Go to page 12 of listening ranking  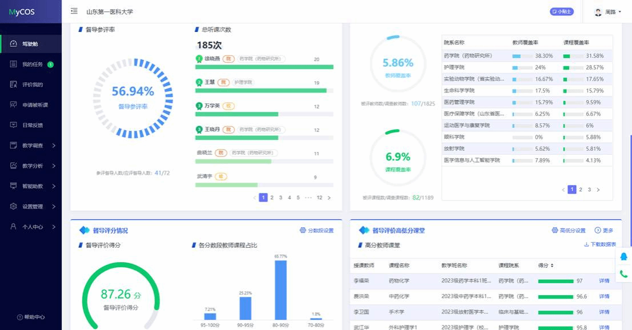[319, 198]
